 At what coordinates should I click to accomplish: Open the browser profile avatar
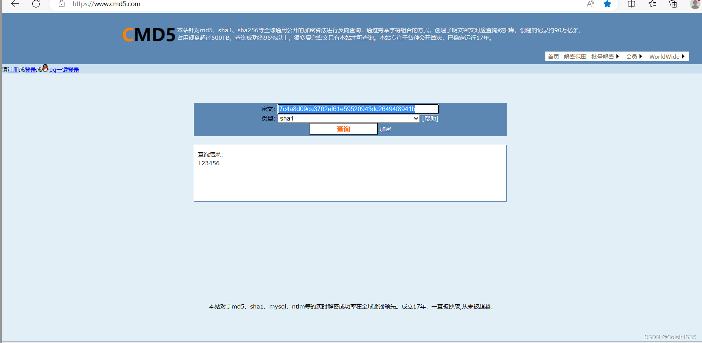[695, 4]
